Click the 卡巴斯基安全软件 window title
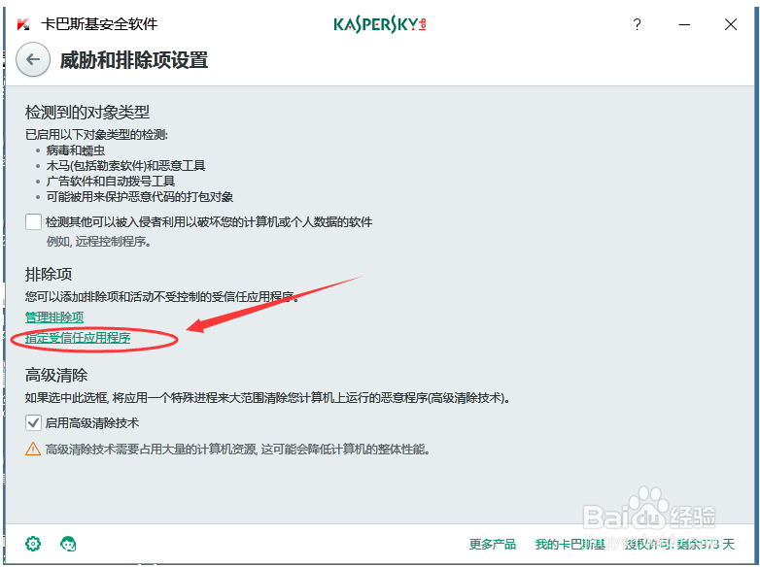The width and height of the screenshot is (760, 567). pos(99,24)
